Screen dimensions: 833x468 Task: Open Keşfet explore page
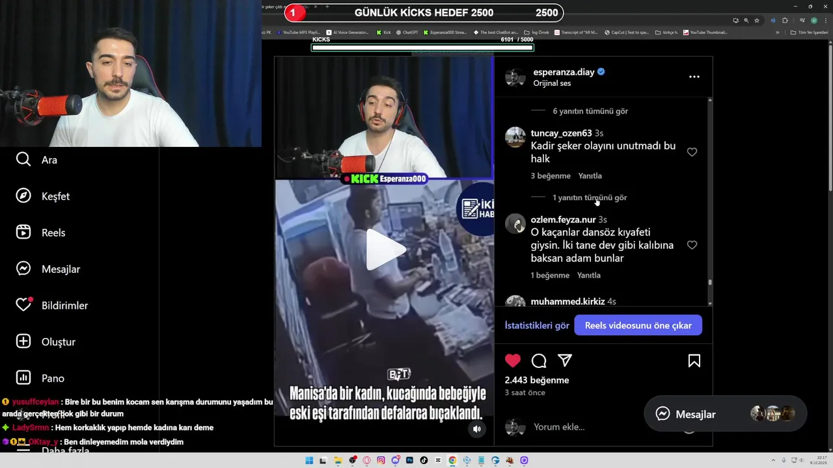(x=43, y=196)
